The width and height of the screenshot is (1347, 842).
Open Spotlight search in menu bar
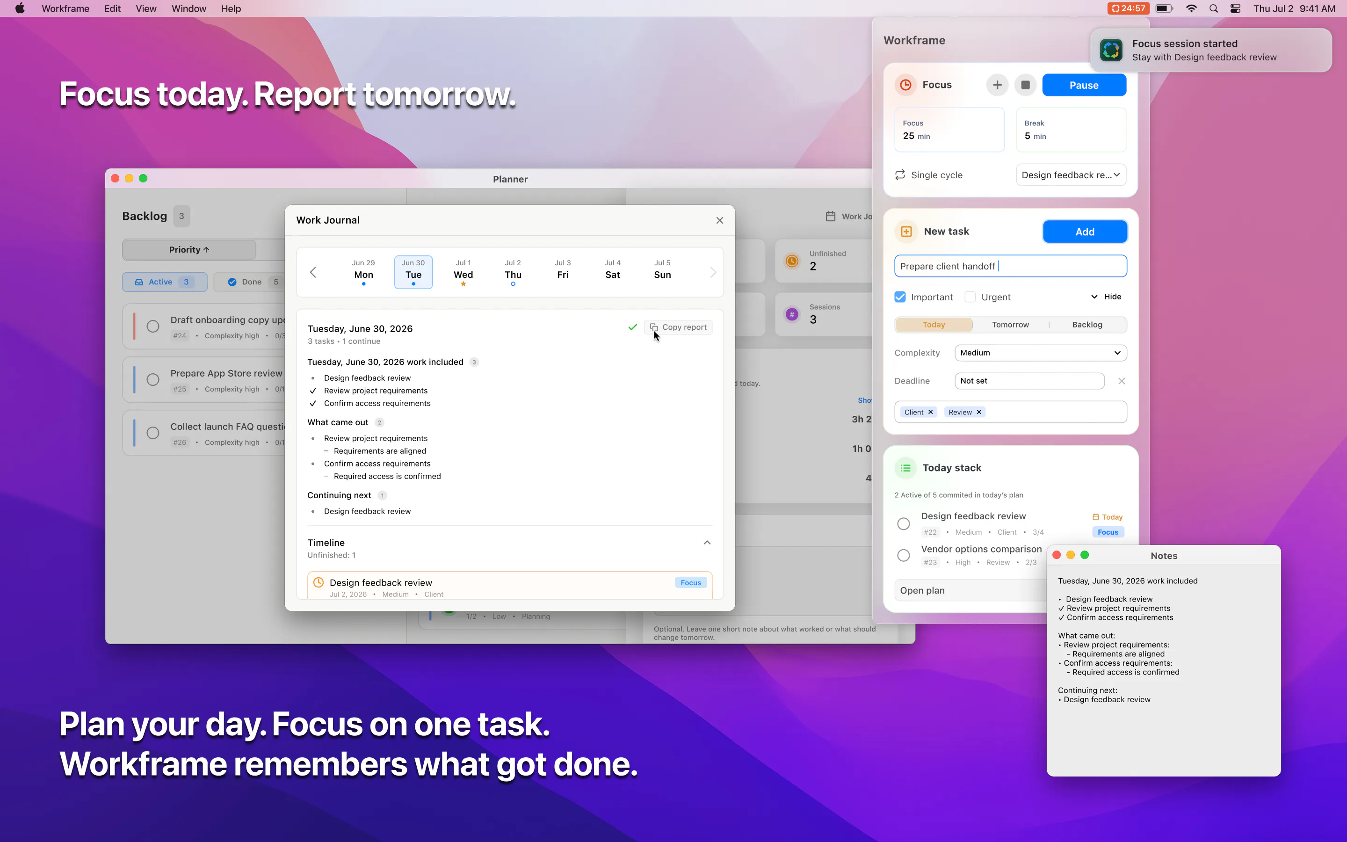click(1213, 8)
